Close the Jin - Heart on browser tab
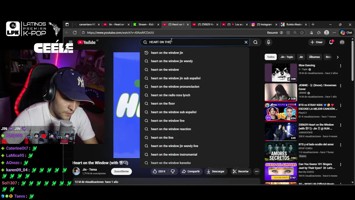Image resolution: width=355 pixels, height=200 pixels. pyautogui.click(x=128, y=24)
